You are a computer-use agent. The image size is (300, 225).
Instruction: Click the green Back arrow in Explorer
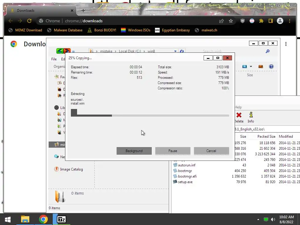tap(60, 51)
